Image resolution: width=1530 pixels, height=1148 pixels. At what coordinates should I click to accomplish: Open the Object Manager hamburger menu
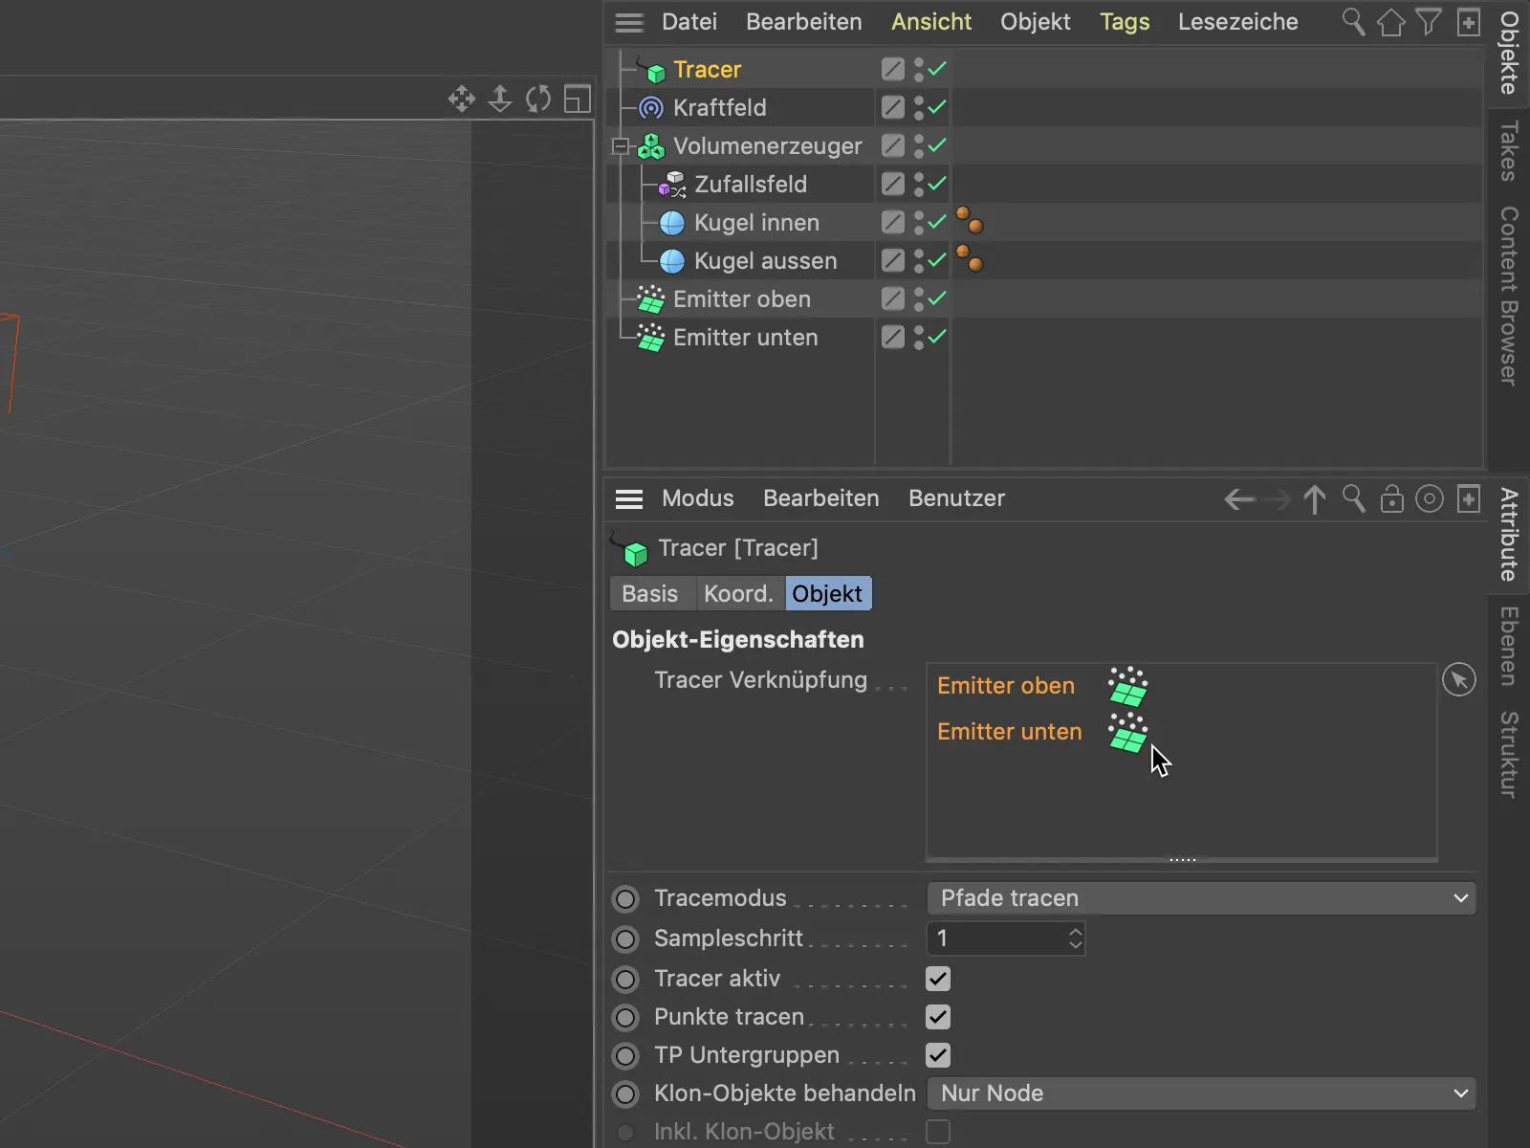pyautogui.click(x=628, y=22)
